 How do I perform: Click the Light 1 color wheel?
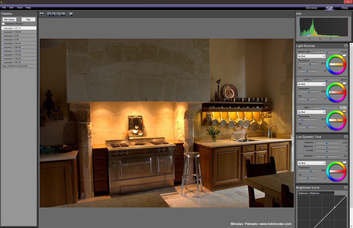point(336,92)
